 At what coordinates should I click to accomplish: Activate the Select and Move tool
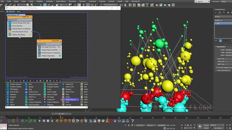(45, 5)
